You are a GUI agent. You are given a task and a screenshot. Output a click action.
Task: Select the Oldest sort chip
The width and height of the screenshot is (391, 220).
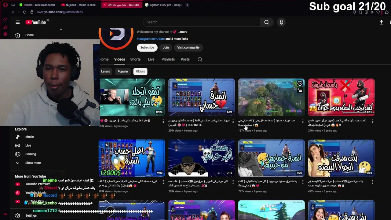(x=140, y=71)
